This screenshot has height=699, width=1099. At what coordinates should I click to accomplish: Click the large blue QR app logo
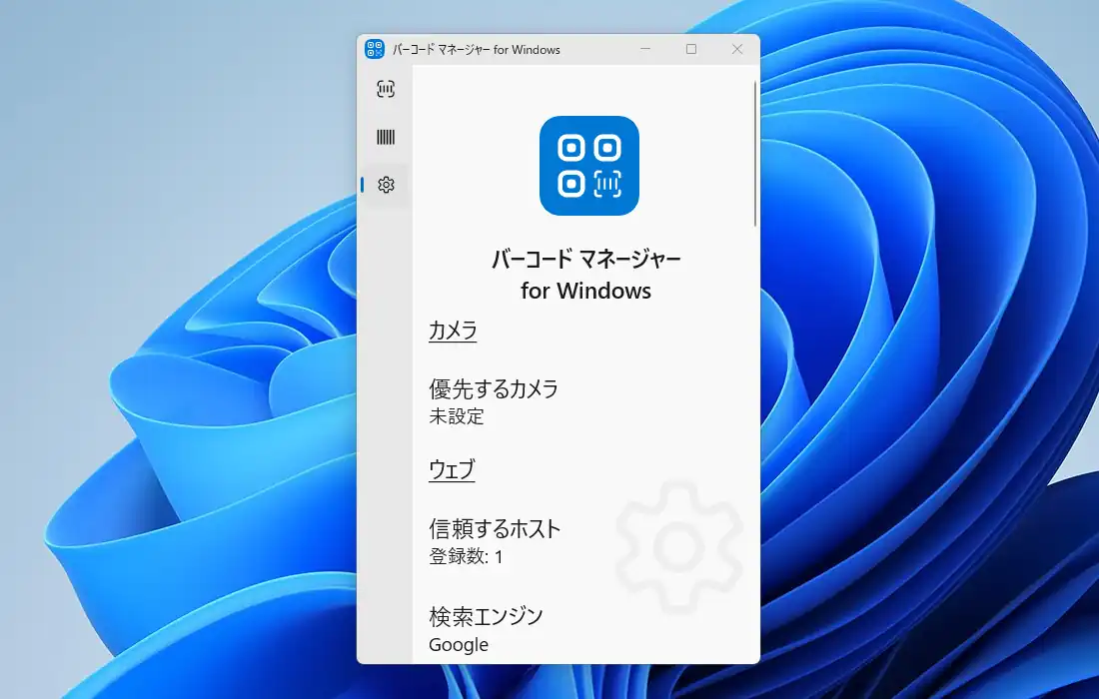point(588,166)
